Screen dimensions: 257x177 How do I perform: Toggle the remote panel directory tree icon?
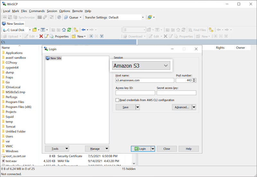211,30
